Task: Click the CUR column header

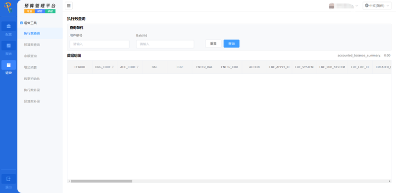Action: (x=180, y=67)
